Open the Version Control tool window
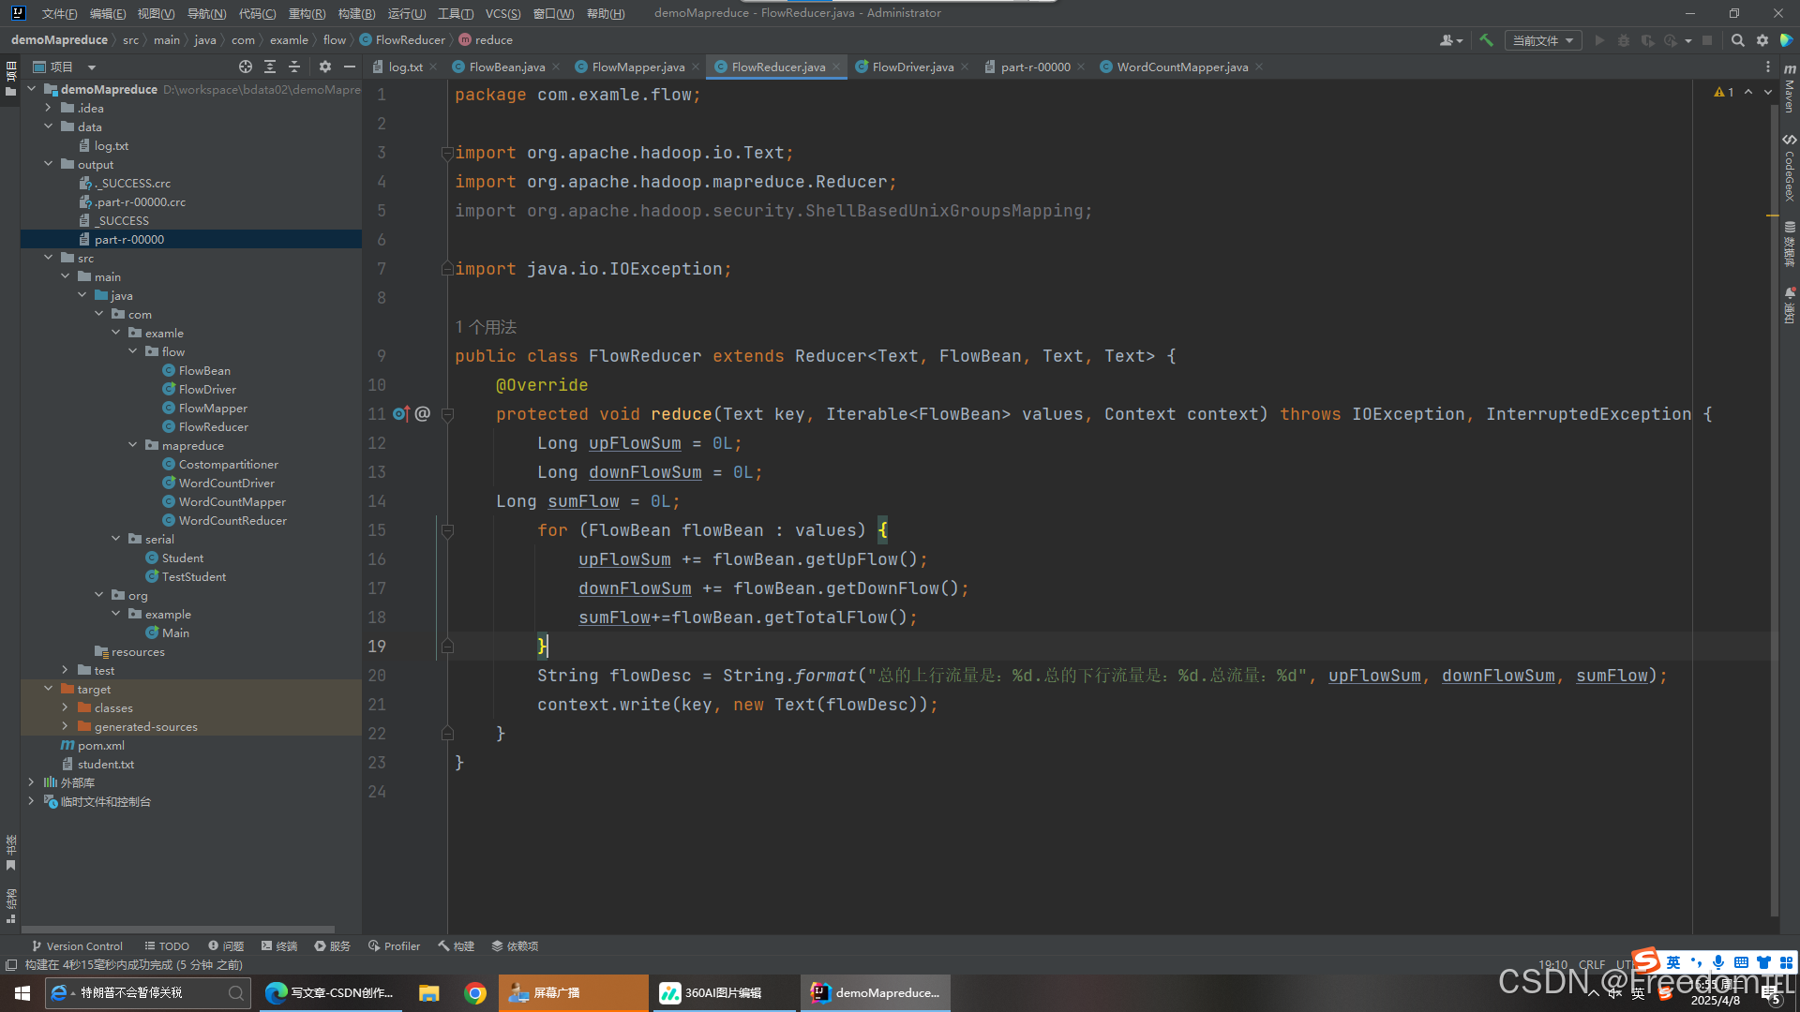The width and height of the screenshot is (1800, 1012). point(77,946)
